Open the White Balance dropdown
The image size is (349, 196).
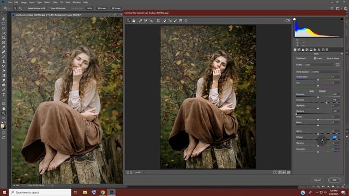click(x=326, y=72)
